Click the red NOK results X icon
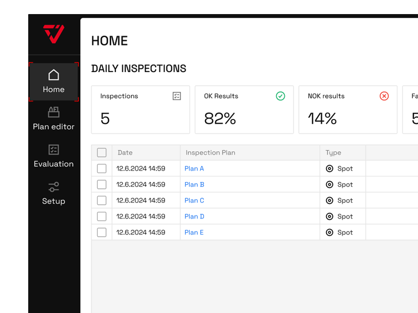418x313 pixels. [x=384, y=96]
